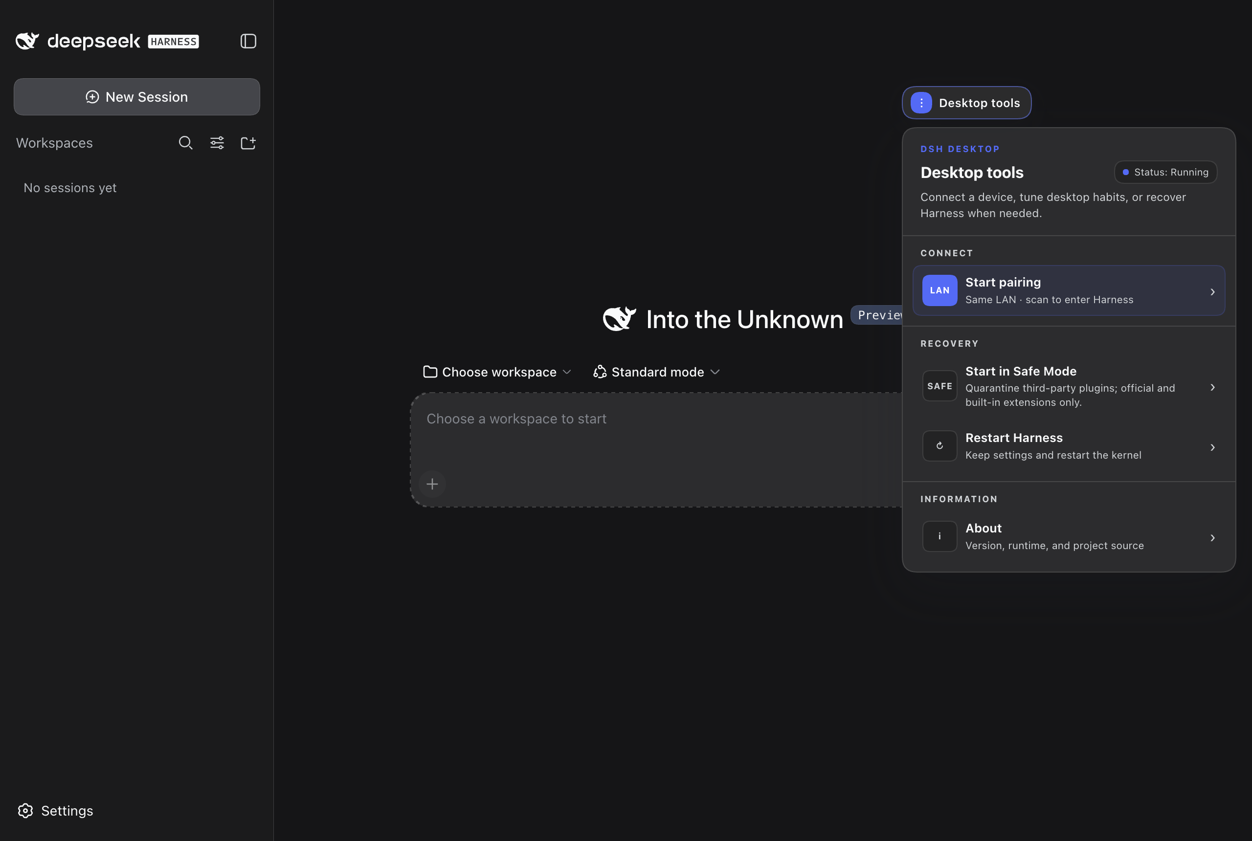Click the About info icon
The image size is (1252, 841).
click(939, 536)
